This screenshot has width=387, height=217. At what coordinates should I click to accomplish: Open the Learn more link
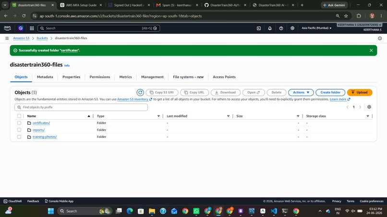pyautogui.click(x=340, y=99)
